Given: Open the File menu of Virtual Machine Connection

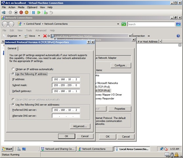Looking at the screenshot, I should pyautogui.click(x=4, y=7).
